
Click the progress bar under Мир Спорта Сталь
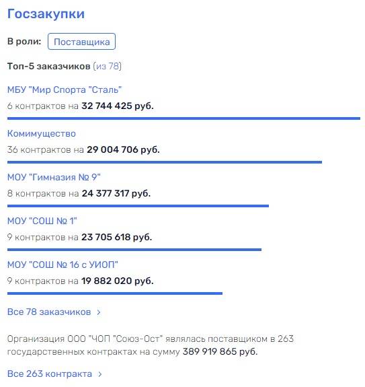184,118
